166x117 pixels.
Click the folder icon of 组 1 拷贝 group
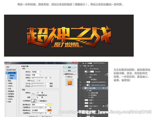[85, 66]
